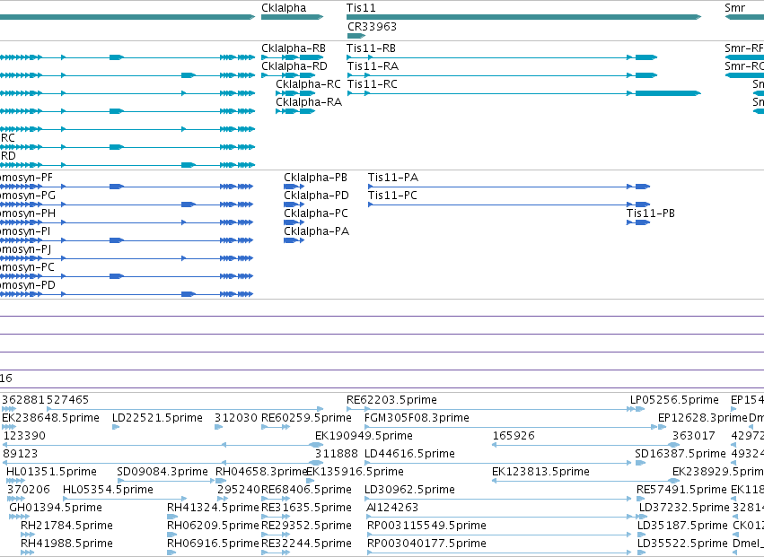Click EST EK238648.5prime

[9, 427]
